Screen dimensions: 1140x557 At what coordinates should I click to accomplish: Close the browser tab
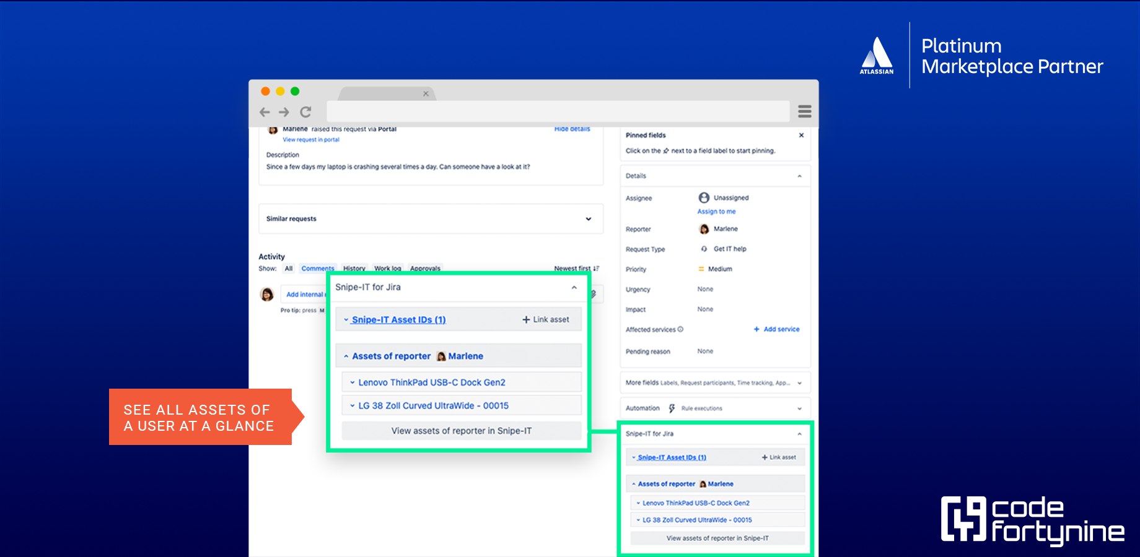426,94
